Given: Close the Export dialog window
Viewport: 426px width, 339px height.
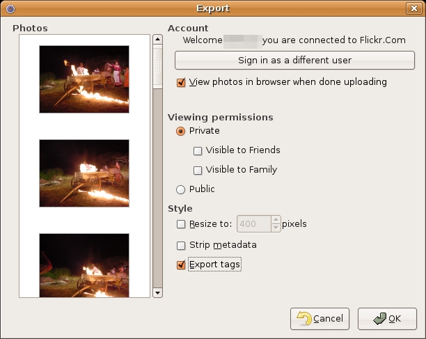Looking at the screenshot, I should coord(416,8).
